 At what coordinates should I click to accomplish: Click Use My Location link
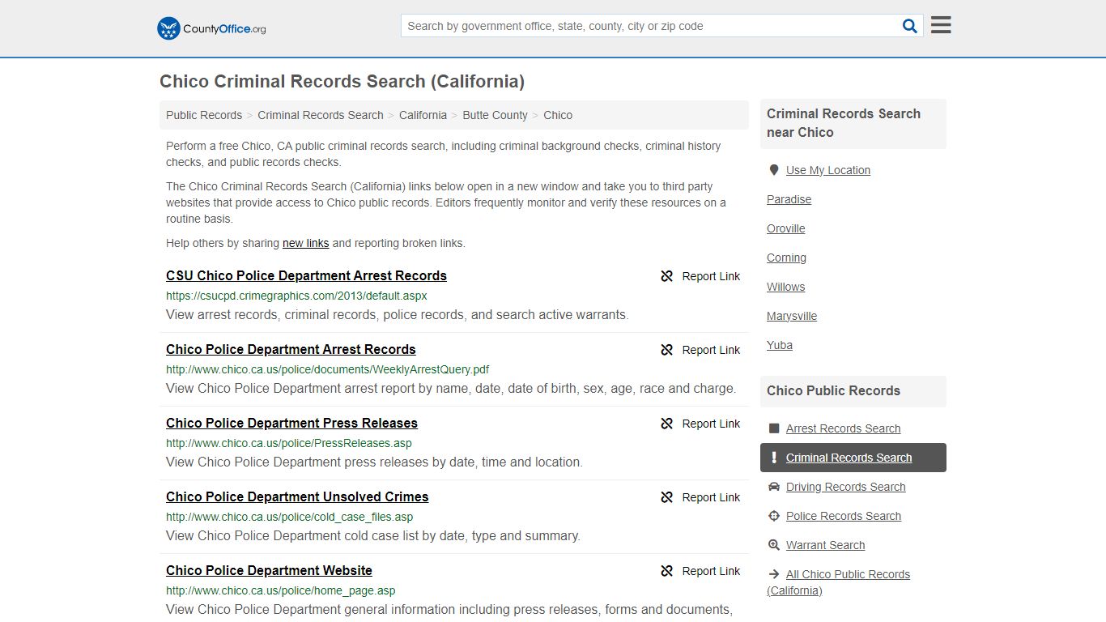pyautogui.click(x=827, y=170)
